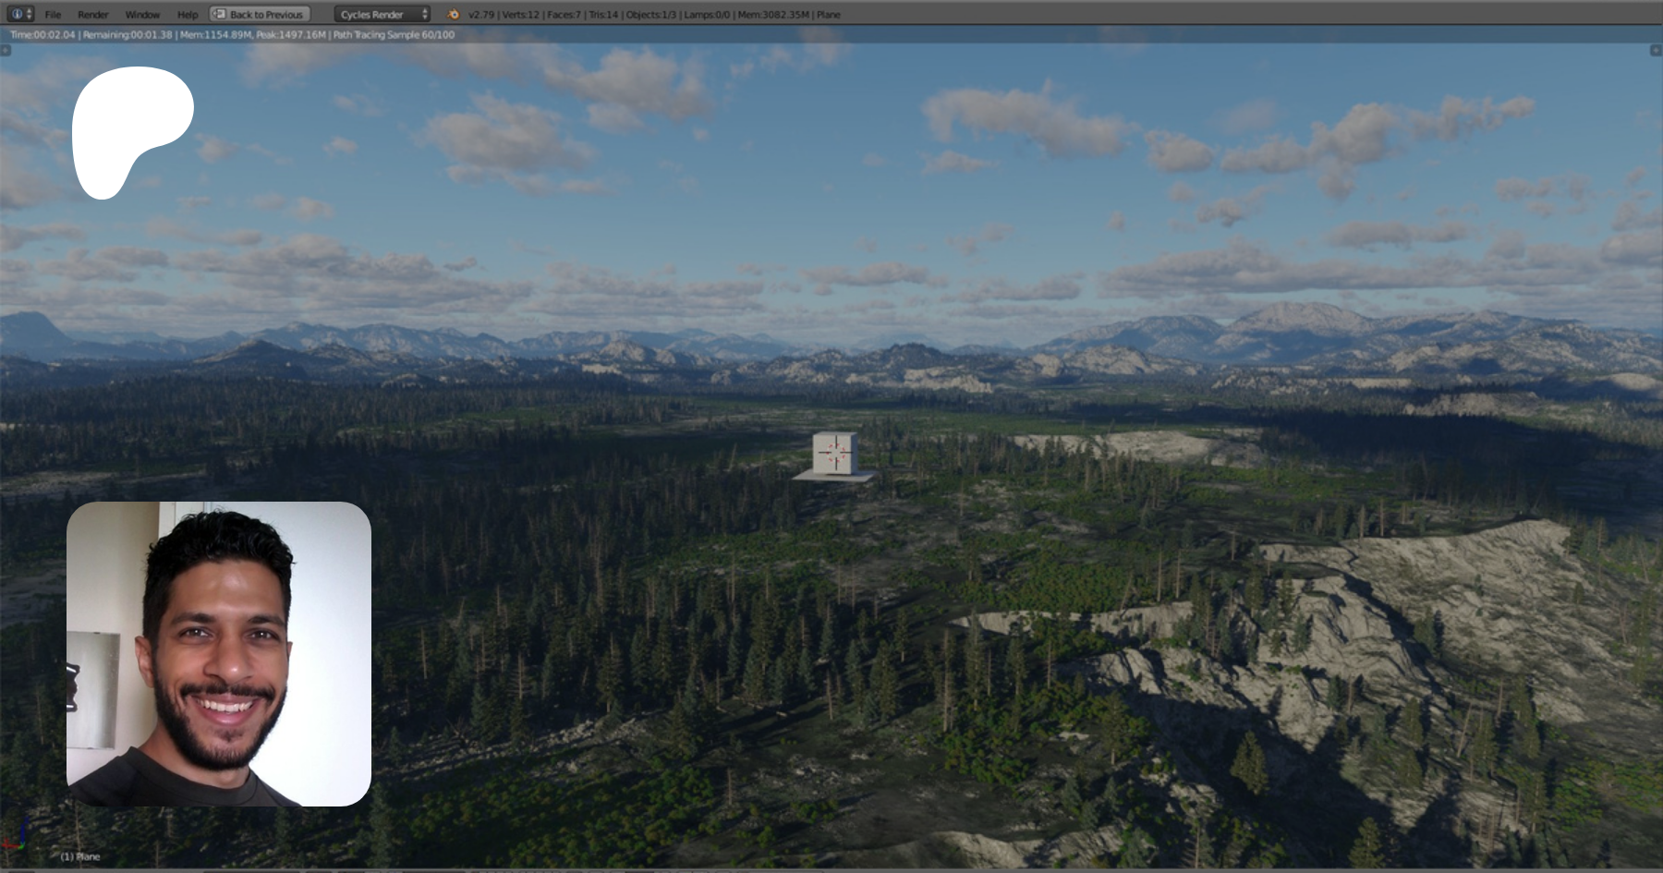Click the webcam overlay of the smiling man
This screenshot has height=873, width=1663.
219,654
